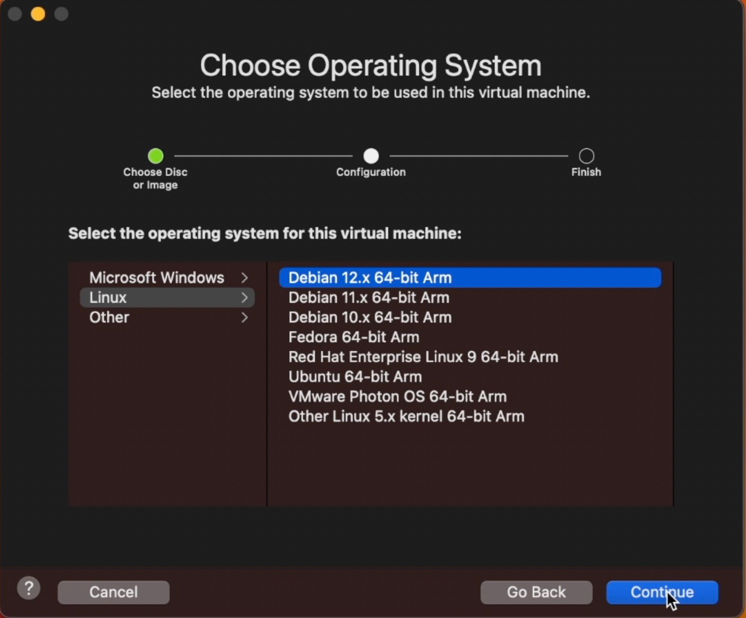746x618 pixels.
Task: Click the green Choose Disc or Image step indicator
Action: click(x=156, y=156)
